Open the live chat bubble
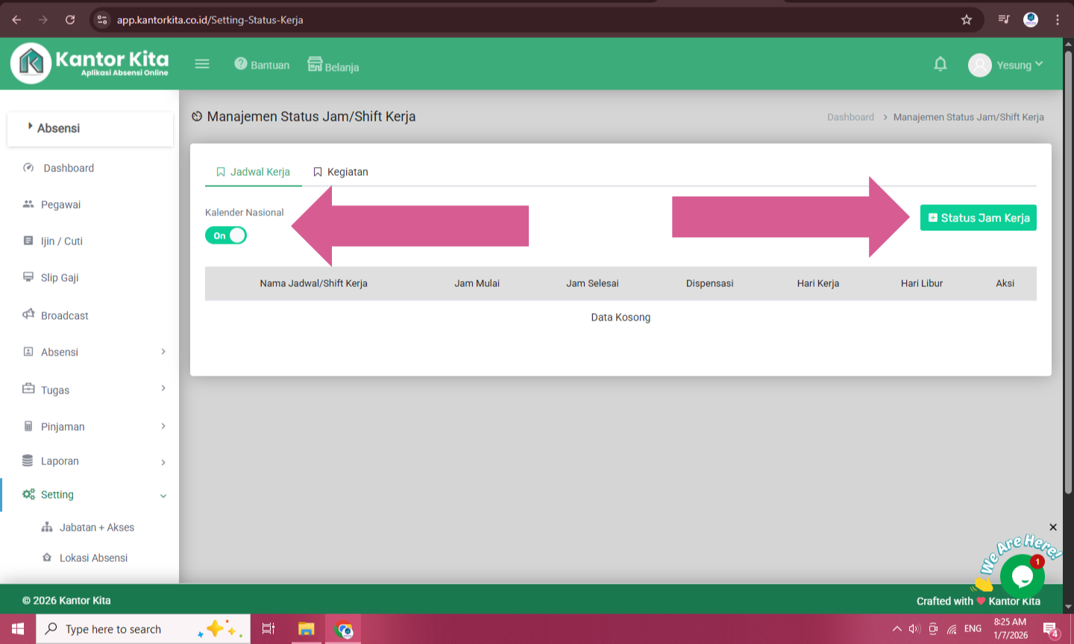This screenshot has height=644, width=1074. [1022, 575]
